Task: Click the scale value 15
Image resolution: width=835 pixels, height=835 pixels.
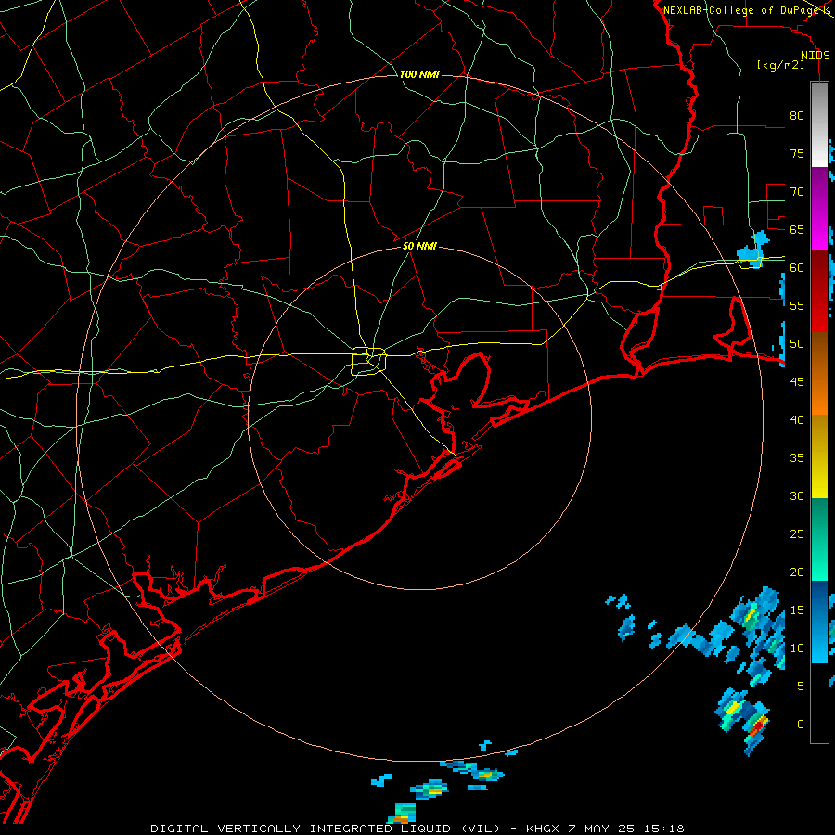Action: pyautogui.click(x=797, y=610)
